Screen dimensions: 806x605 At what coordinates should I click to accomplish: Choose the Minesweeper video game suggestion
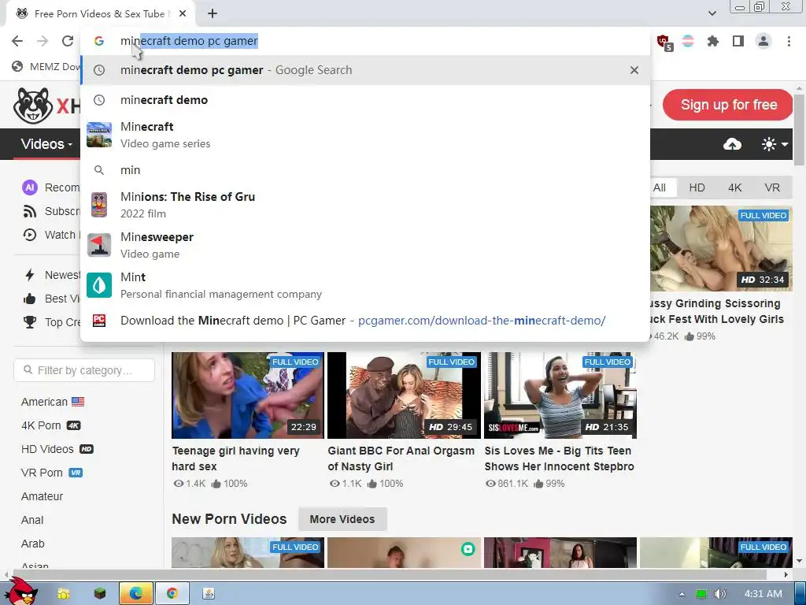pos(365,245)
